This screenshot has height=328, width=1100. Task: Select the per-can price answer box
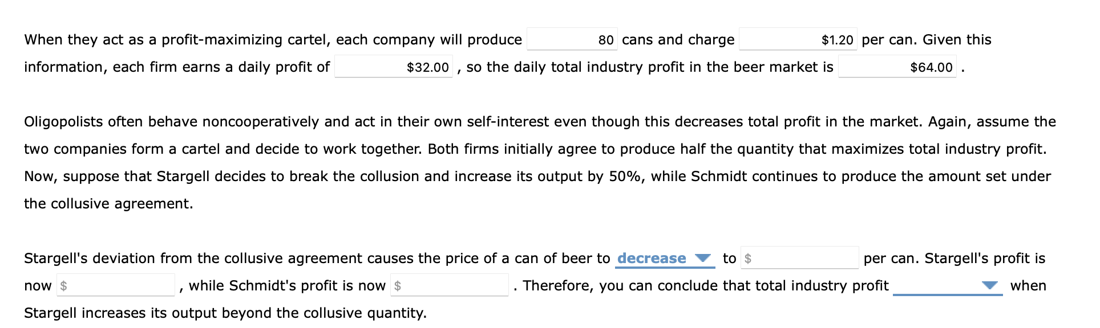click(798, 40)
